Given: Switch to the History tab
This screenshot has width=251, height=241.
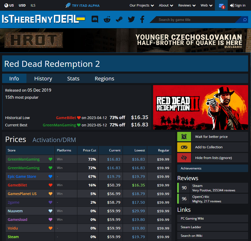Looking at the screenshot, I should coord(43,79).
